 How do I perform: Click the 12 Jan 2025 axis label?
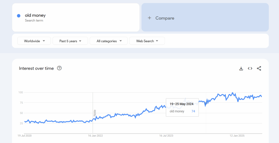(237, 136)
